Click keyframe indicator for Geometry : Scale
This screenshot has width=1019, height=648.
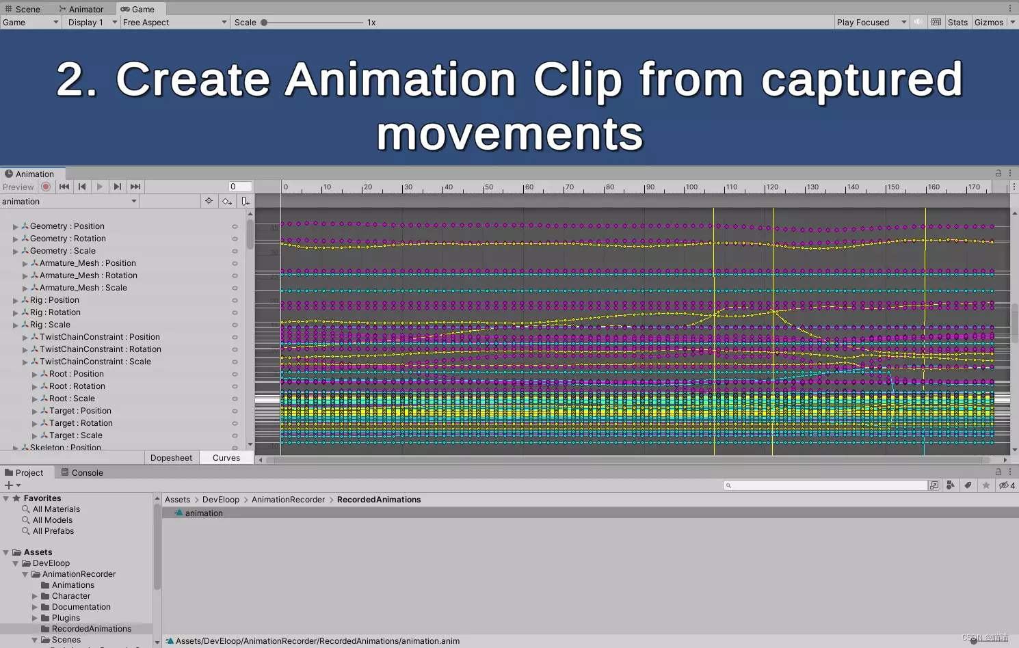(235, 251)
